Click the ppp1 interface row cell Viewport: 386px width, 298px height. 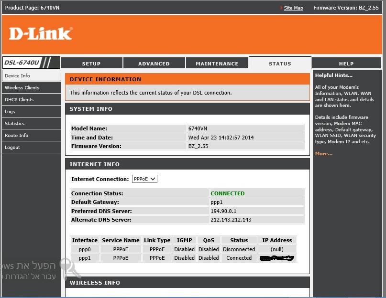(x=85, y=258)
